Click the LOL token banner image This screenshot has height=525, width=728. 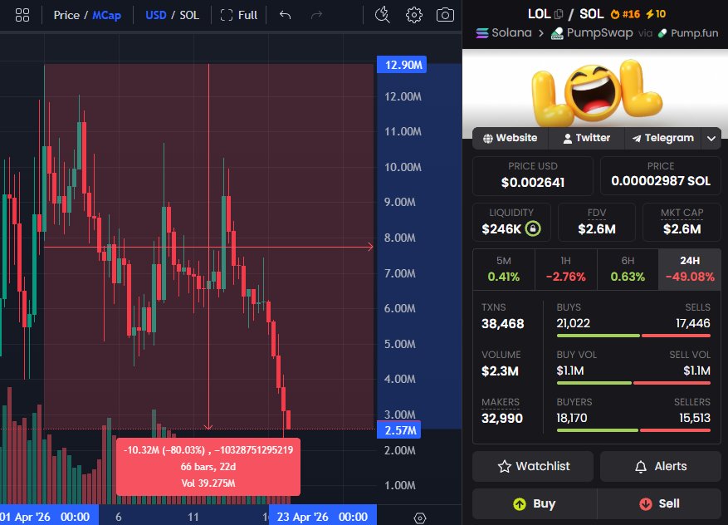click(x=595, y=94)
